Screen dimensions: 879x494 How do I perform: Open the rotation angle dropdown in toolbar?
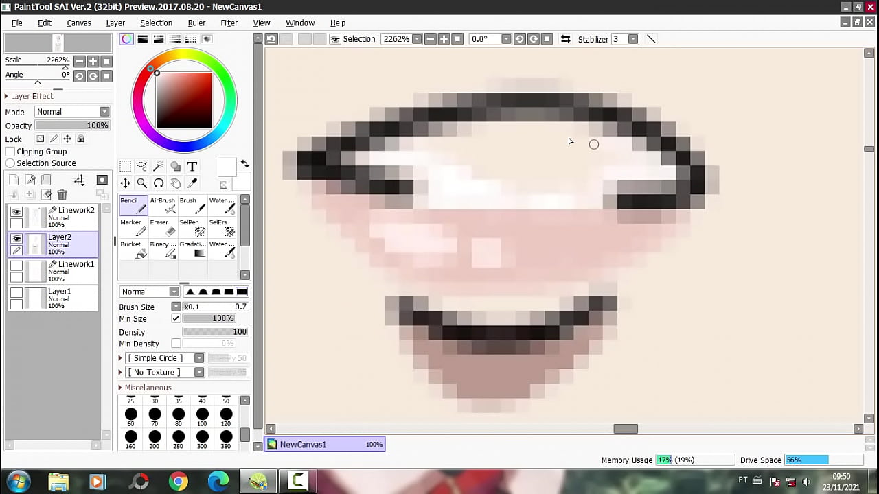506,39
